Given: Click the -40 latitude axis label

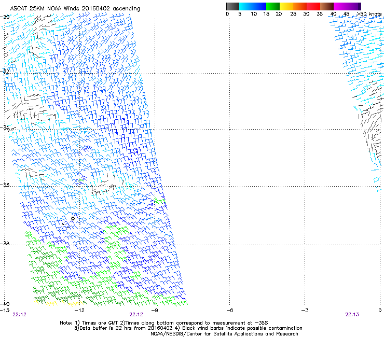Looking at the screenshot, I should (5, 304).
